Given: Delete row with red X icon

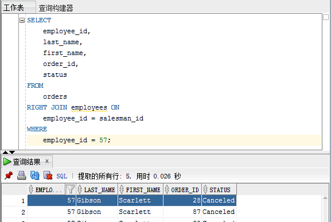Looking at the screenshot, I should (x=48, y=176).
